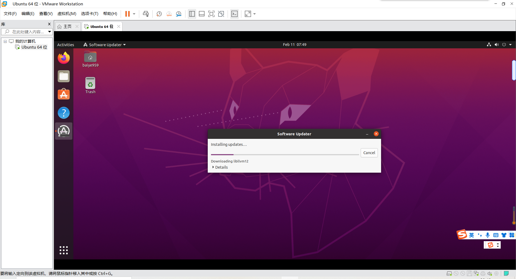The image size is (516, 279).
Task: Pause the virtual machine with the orange button
Action: pos(127,14)
